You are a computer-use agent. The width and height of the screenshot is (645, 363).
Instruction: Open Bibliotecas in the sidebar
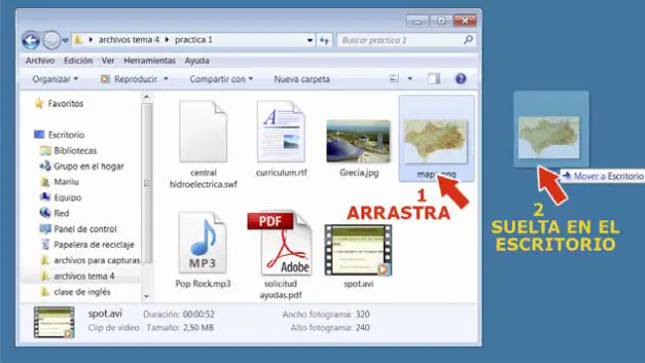pos(68,151)
